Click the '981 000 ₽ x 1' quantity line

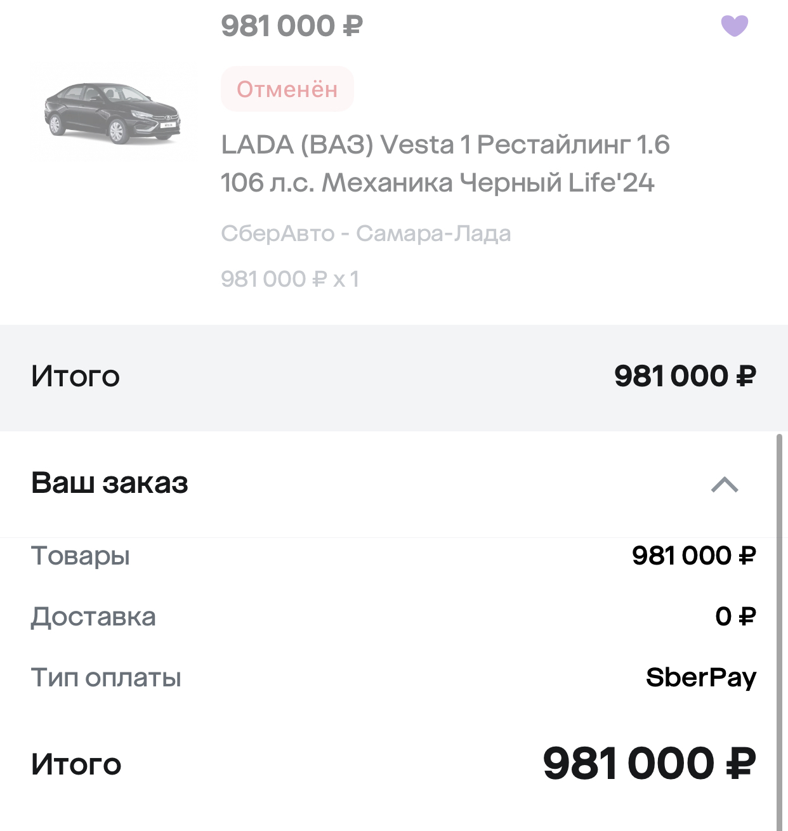coord(290,279)
